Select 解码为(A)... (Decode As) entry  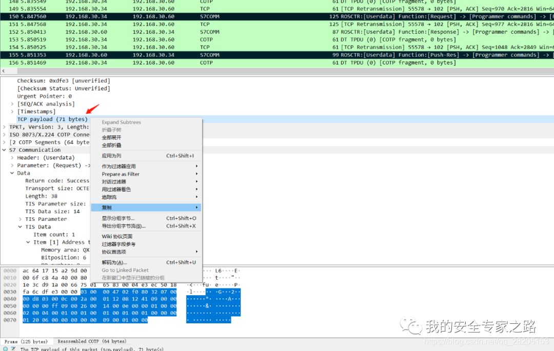(x=146, y=262)
